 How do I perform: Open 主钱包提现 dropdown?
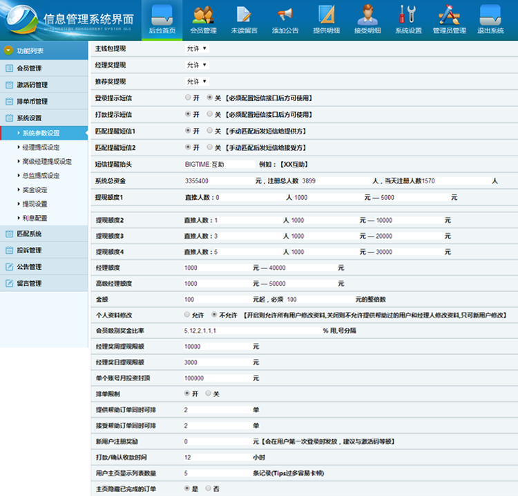tap(197, 48)
